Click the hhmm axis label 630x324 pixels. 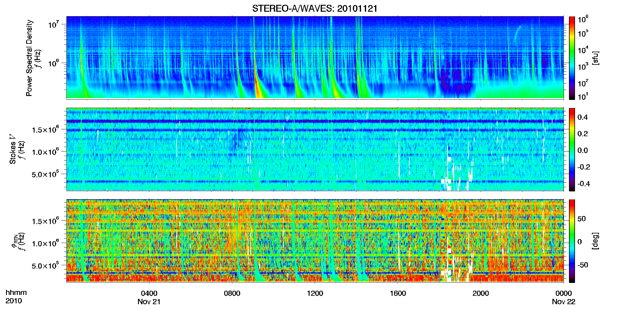(x=16, y=292)
